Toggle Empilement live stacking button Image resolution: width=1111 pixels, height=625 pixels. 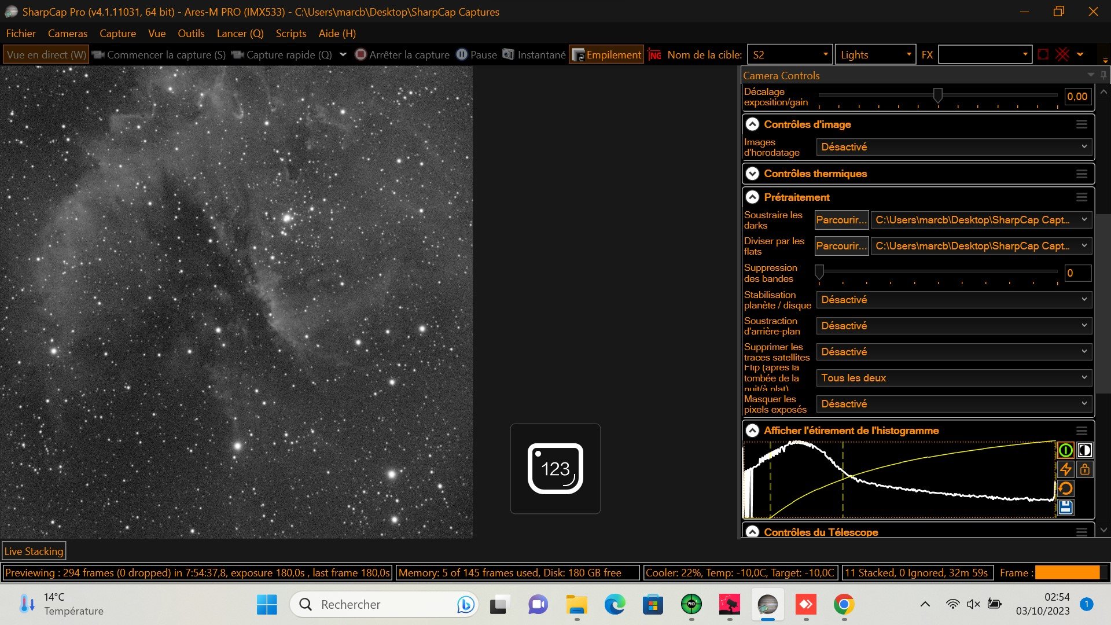(606, 54)
